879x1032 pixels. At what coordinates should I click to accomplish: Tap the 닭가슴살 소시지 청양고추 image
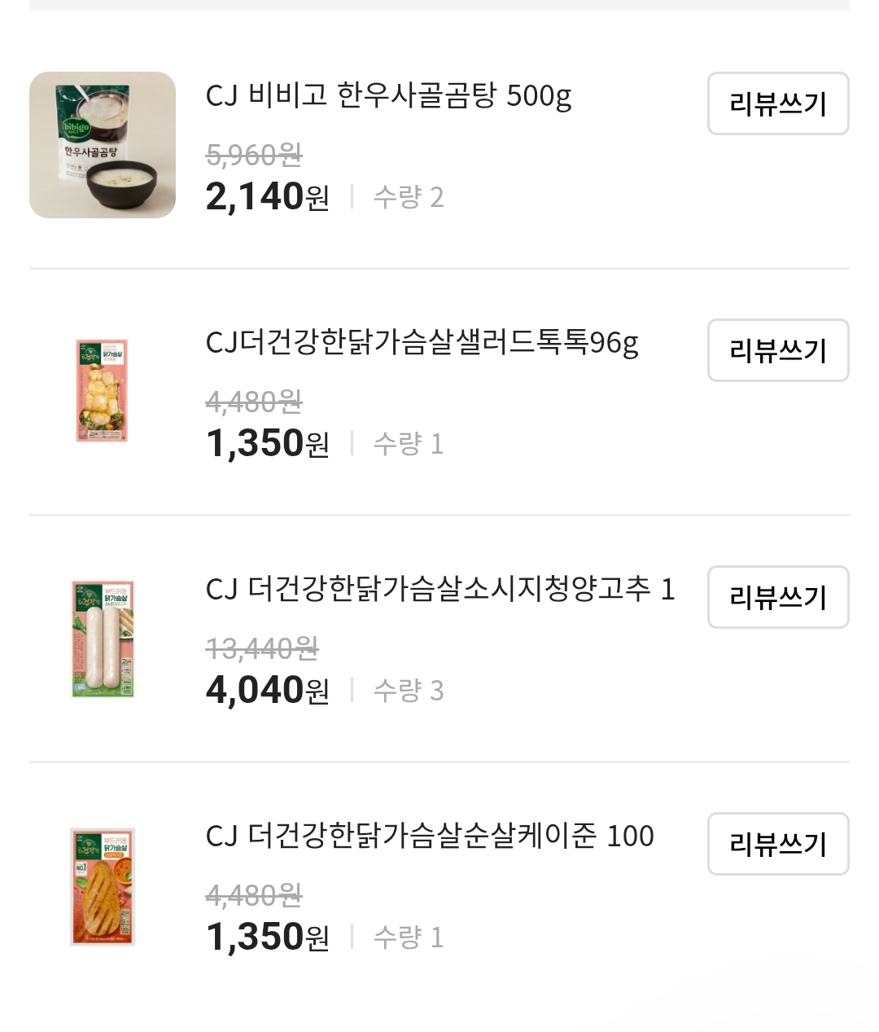tap(103, 639)
